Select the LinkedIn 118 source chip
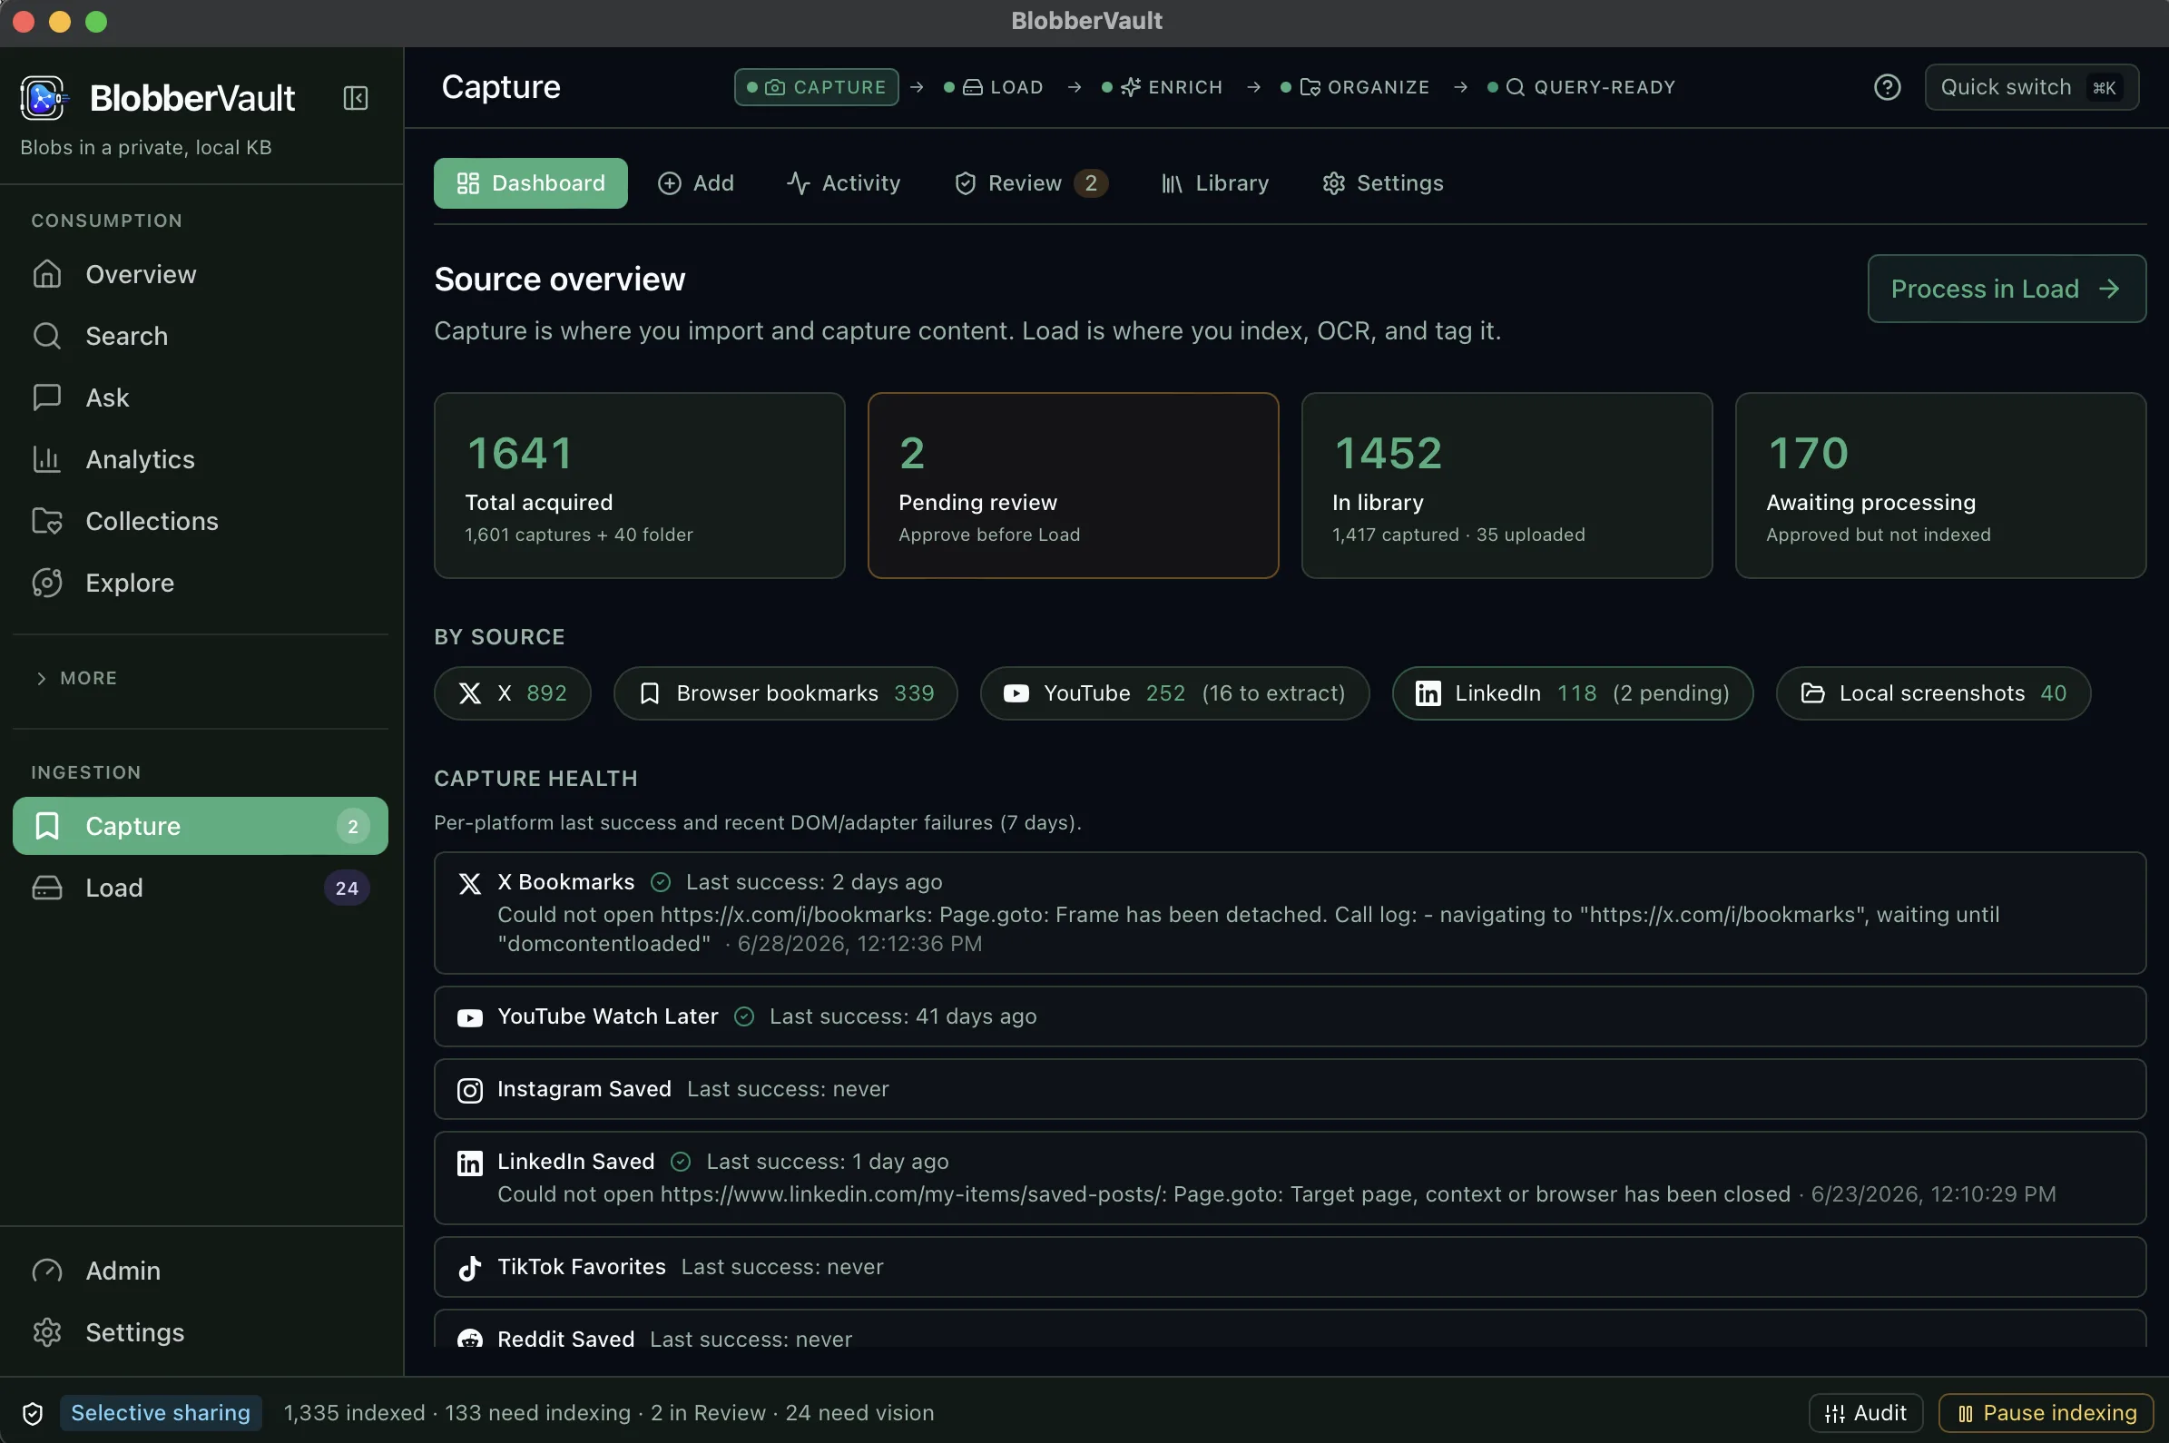 coord(1573,693)
